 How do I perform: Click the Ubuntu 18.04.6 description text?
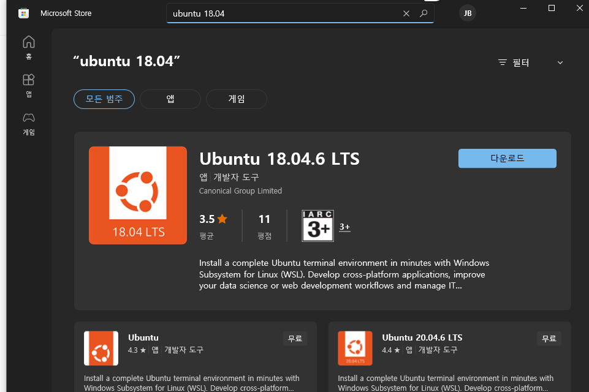(344, 274)
